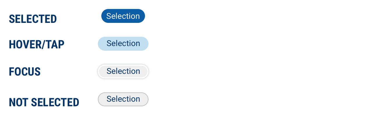This screenshot has width=375, height=117.
Task: Choose the second Selection pill from top
Action: pyautogui.click(x=123, y=44)
